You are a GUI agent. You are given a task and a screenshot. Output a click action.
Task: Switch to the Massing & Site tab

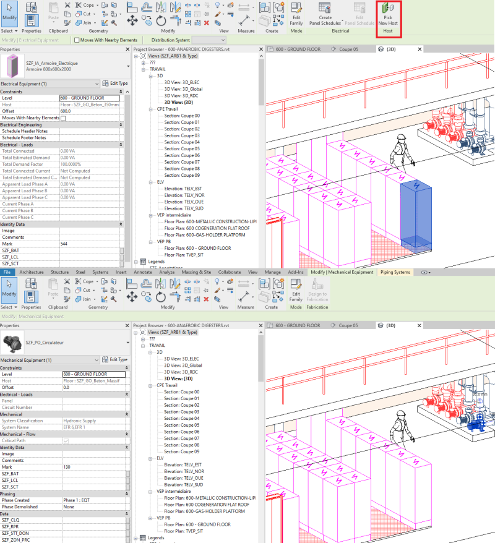pyautogui.click(x=196, y=272)
